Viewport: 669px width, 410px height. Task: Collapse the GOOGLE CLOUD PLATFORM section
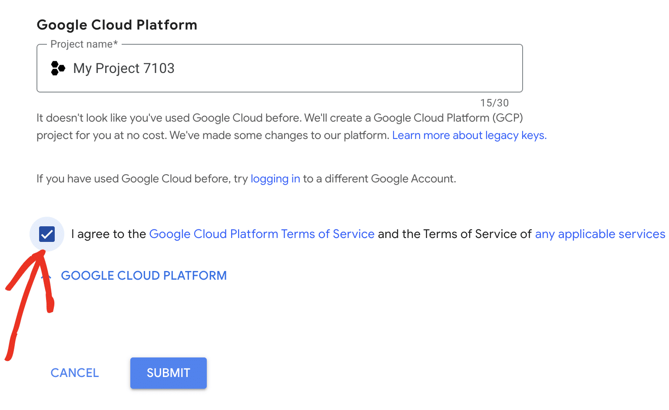pos(134,275)
